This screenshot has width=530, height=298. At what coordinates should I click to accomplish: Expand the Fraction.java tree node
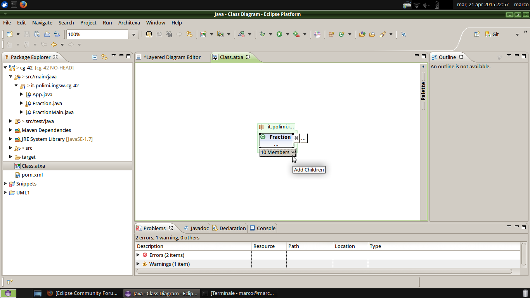[x=21, y=103]
